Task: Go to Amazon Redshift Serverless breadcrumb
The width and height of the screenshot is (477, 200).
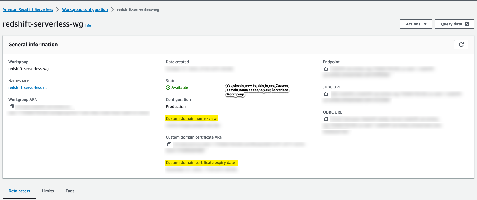Action: (28, 9)
